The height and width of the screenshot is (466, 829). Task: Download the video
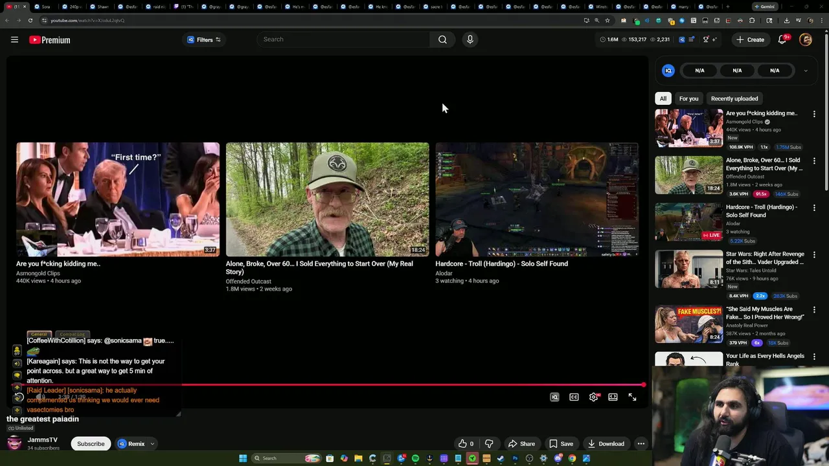click(x=606, y=444)
